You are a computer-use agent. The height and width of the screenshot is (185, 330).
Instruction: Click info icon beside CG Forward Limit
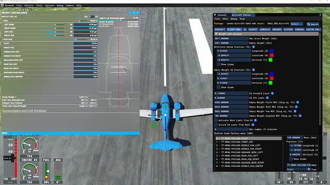pyautogui.click(x=272, y=93)
